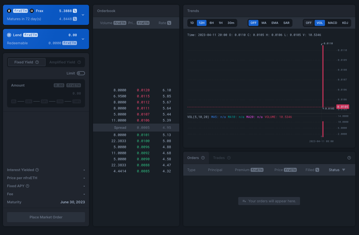Switch to the 1D chart timeframe
The image size is (359, 235).
(192, 23)
